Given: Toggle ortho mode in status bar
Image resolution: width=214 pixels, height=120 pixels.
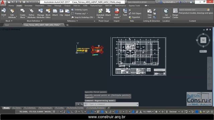Looking at the screenshot, I should (72, 112).
